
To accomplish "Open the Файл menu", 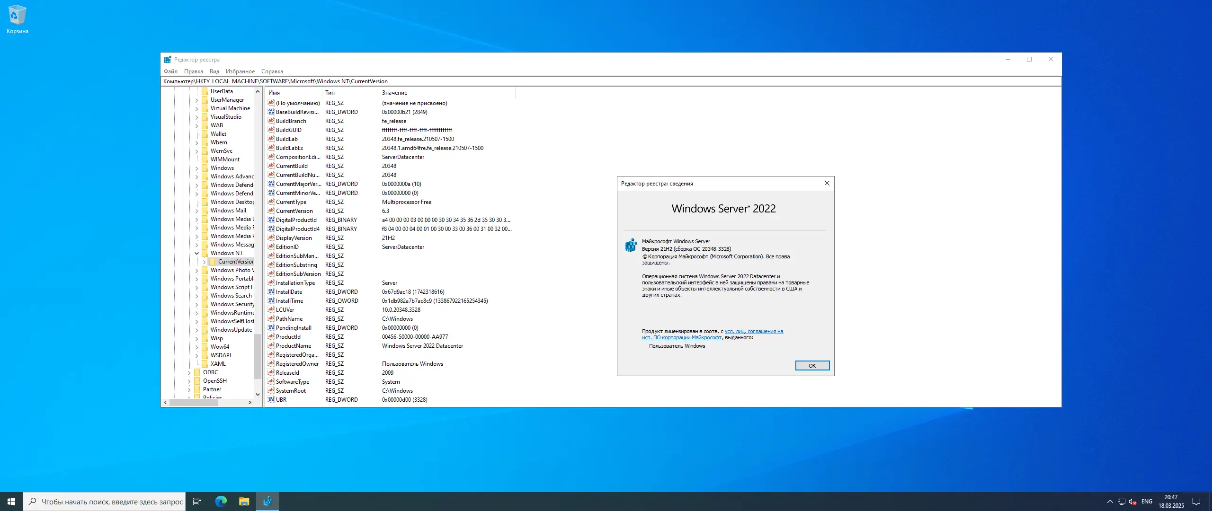I will [170, 71].
